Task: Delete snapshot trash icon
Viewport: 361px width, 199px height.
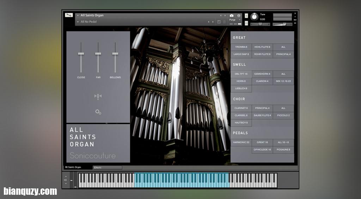Action: click(225, 22)
